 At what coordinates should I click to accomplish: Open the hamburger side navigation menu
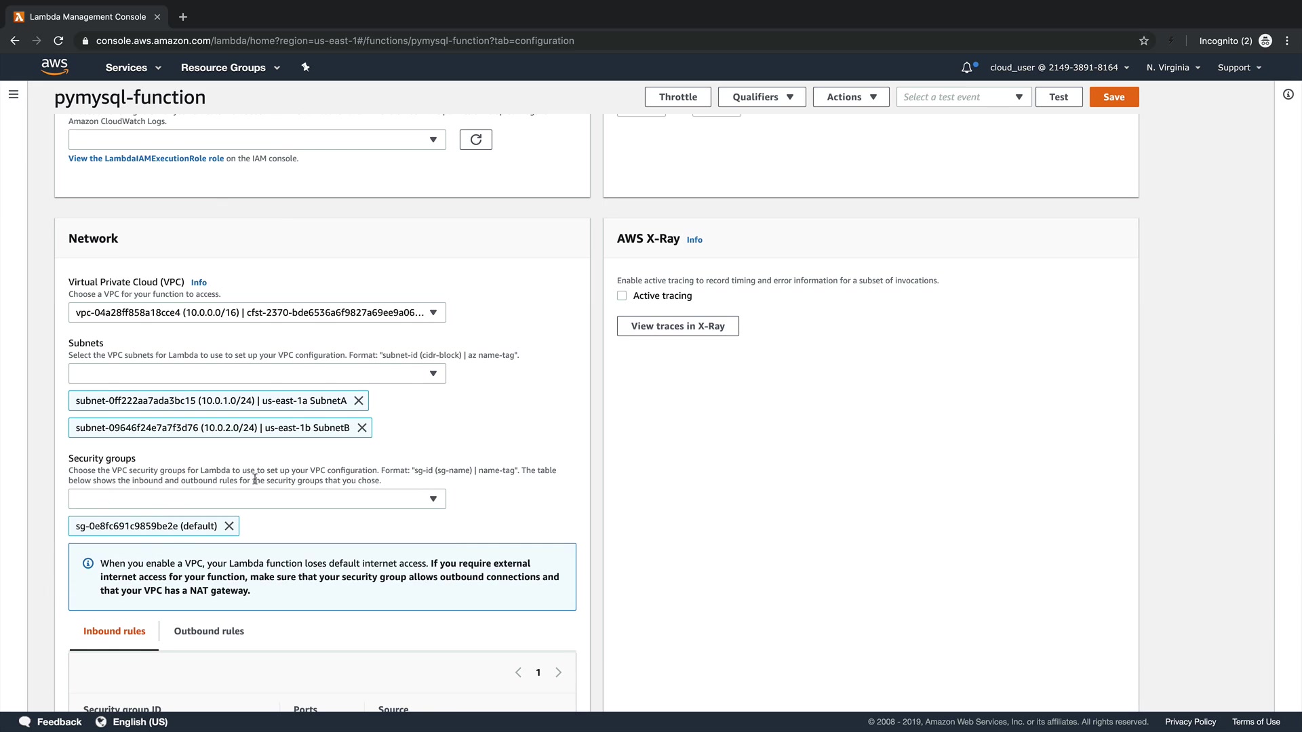coord(14,95)
